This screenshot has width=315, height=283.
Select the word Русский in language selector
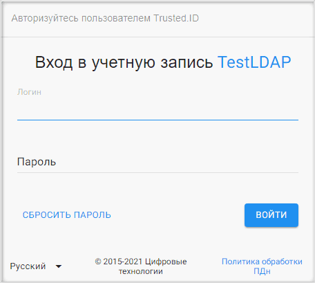[28, 266]
